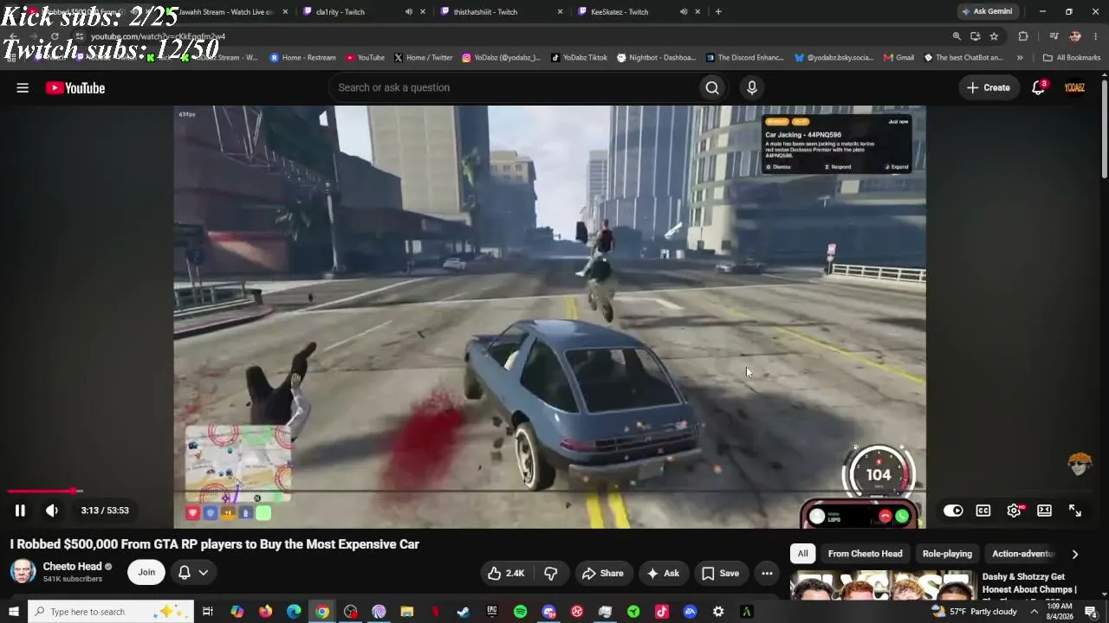Open Task View on the taskbar
This screenshot has height=623, width=1109.
click(x=208, y=612)
